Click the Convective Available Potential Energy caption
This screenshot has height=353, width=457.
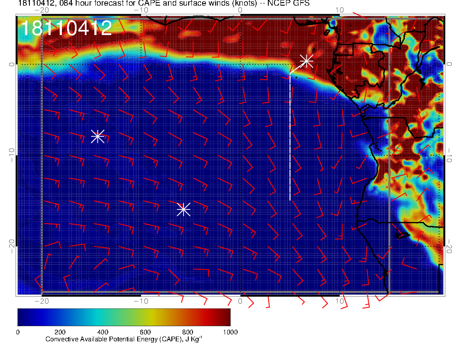[x=124, y=339]
